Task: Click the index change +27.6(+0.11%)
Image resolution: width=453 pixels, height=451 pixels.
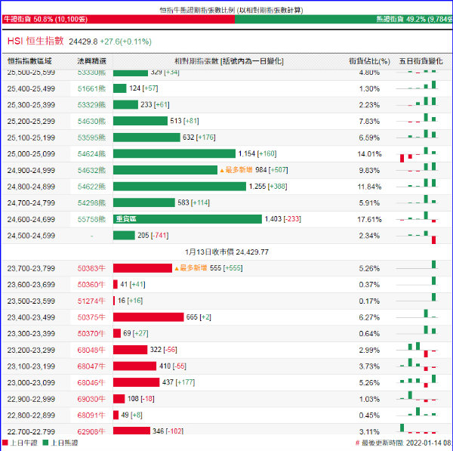Action: pos(125,42)
